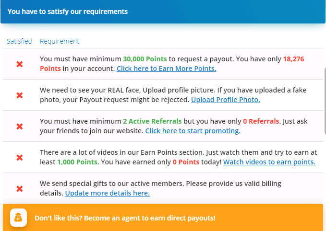Click the red '18,276' points balance

(x=294, y=59)
